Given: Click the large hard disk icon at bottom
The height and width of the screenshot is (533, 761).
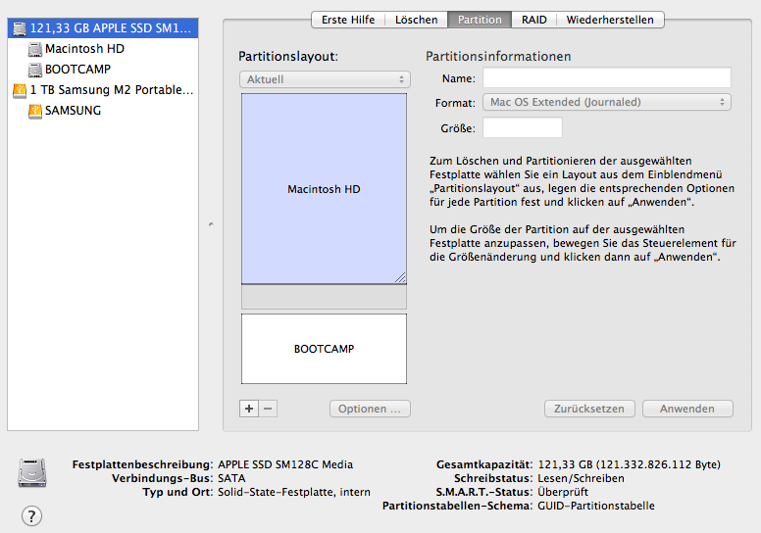Looking at the screenshot, I should (x=32, y=472).
